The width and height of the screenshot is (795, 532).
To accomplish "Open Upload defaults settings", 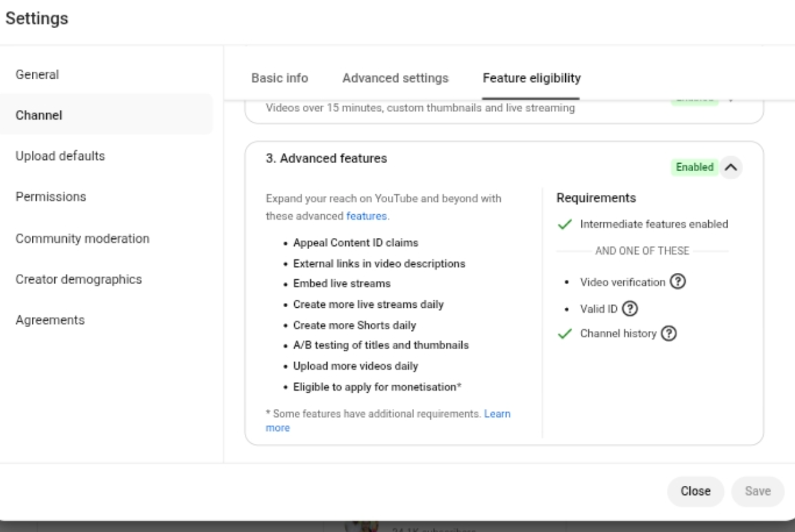I will (60, 156).
